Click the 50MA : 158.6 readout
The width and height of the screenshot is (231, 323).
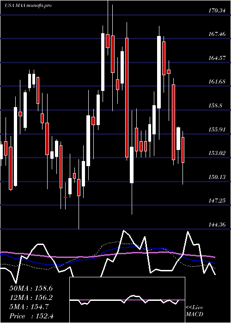pyautogui.click(x=31, y=288)
